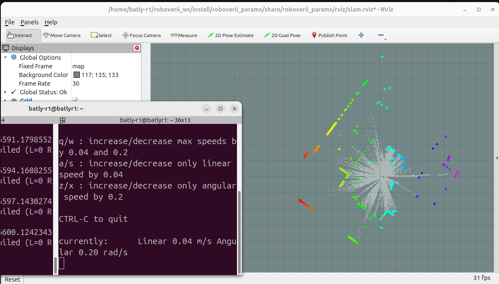Open the remove-tool minus dropdown
Image resolution: width=499 pixels, height=284 pixels.
[x=381, y=36]
